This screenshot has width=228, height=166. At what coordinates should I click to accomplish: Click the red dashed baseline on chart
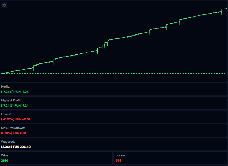pos(130,74)
